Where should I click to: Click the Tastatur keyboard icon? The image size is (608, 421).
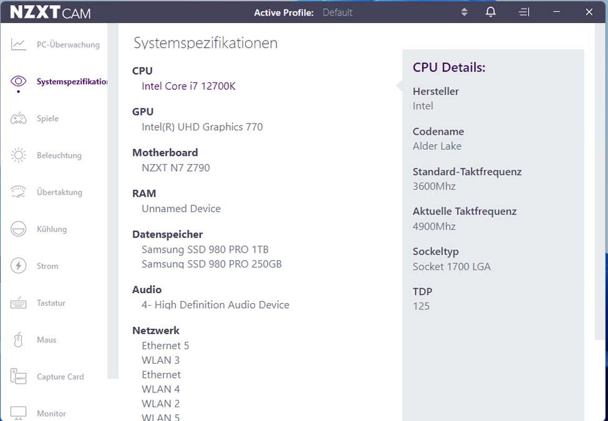pyautogui.click(x=18, y=302)
